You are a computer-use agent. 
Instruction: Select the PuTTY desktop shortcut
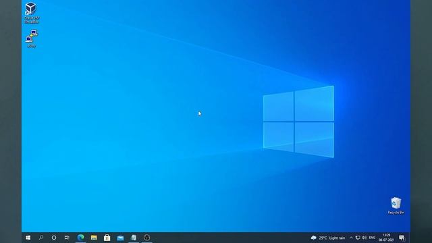point(32,38)
